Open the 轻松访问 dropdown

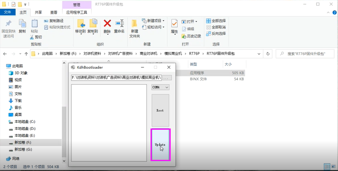tap(153, 27)
